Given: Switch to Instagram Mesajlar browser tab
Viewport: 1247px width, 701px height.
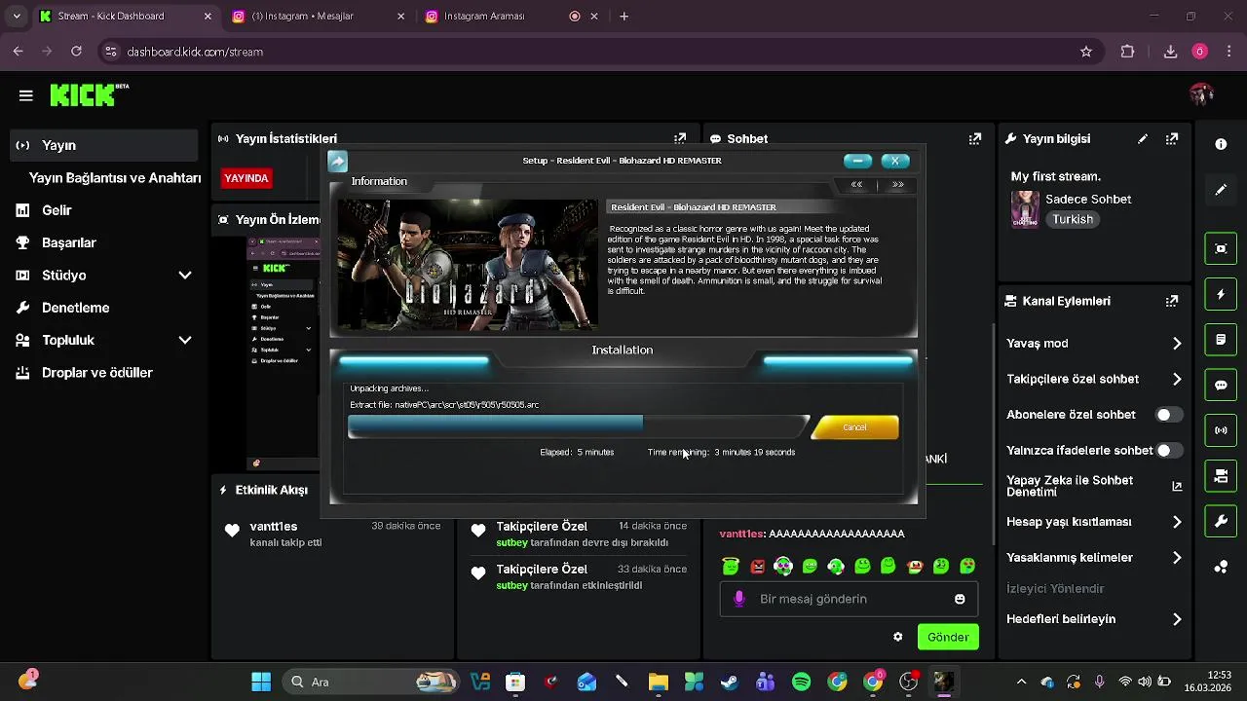Looking at the screenshot, I should (x=318, y=17).
